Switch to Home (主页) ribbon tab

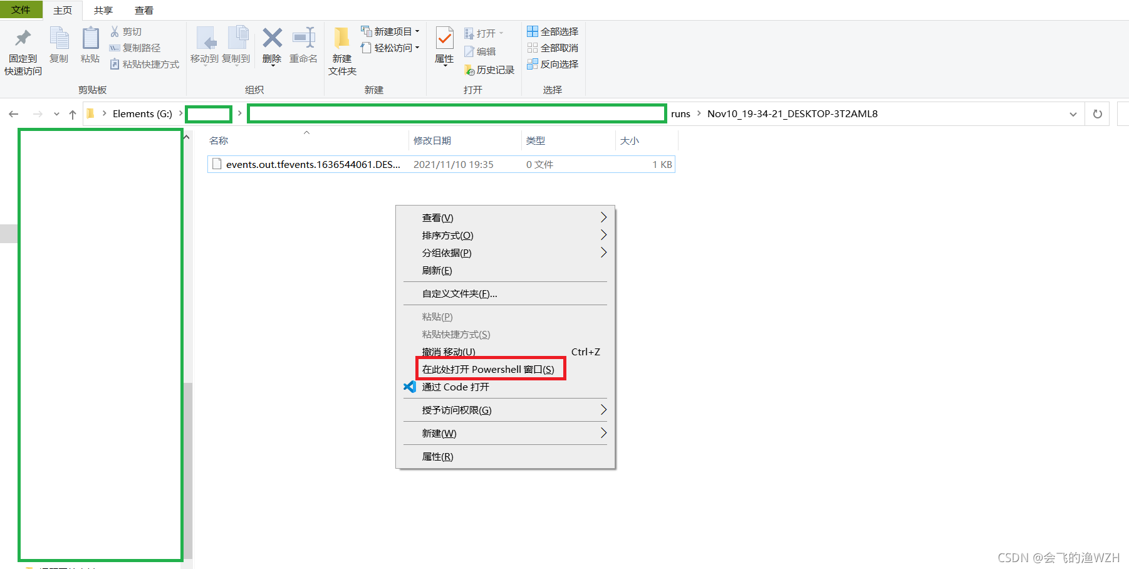[63, 10]
